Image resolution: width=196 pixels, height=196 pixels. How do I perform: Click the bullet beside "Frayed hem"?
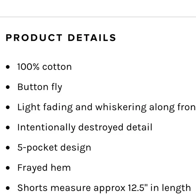point(8,168)
